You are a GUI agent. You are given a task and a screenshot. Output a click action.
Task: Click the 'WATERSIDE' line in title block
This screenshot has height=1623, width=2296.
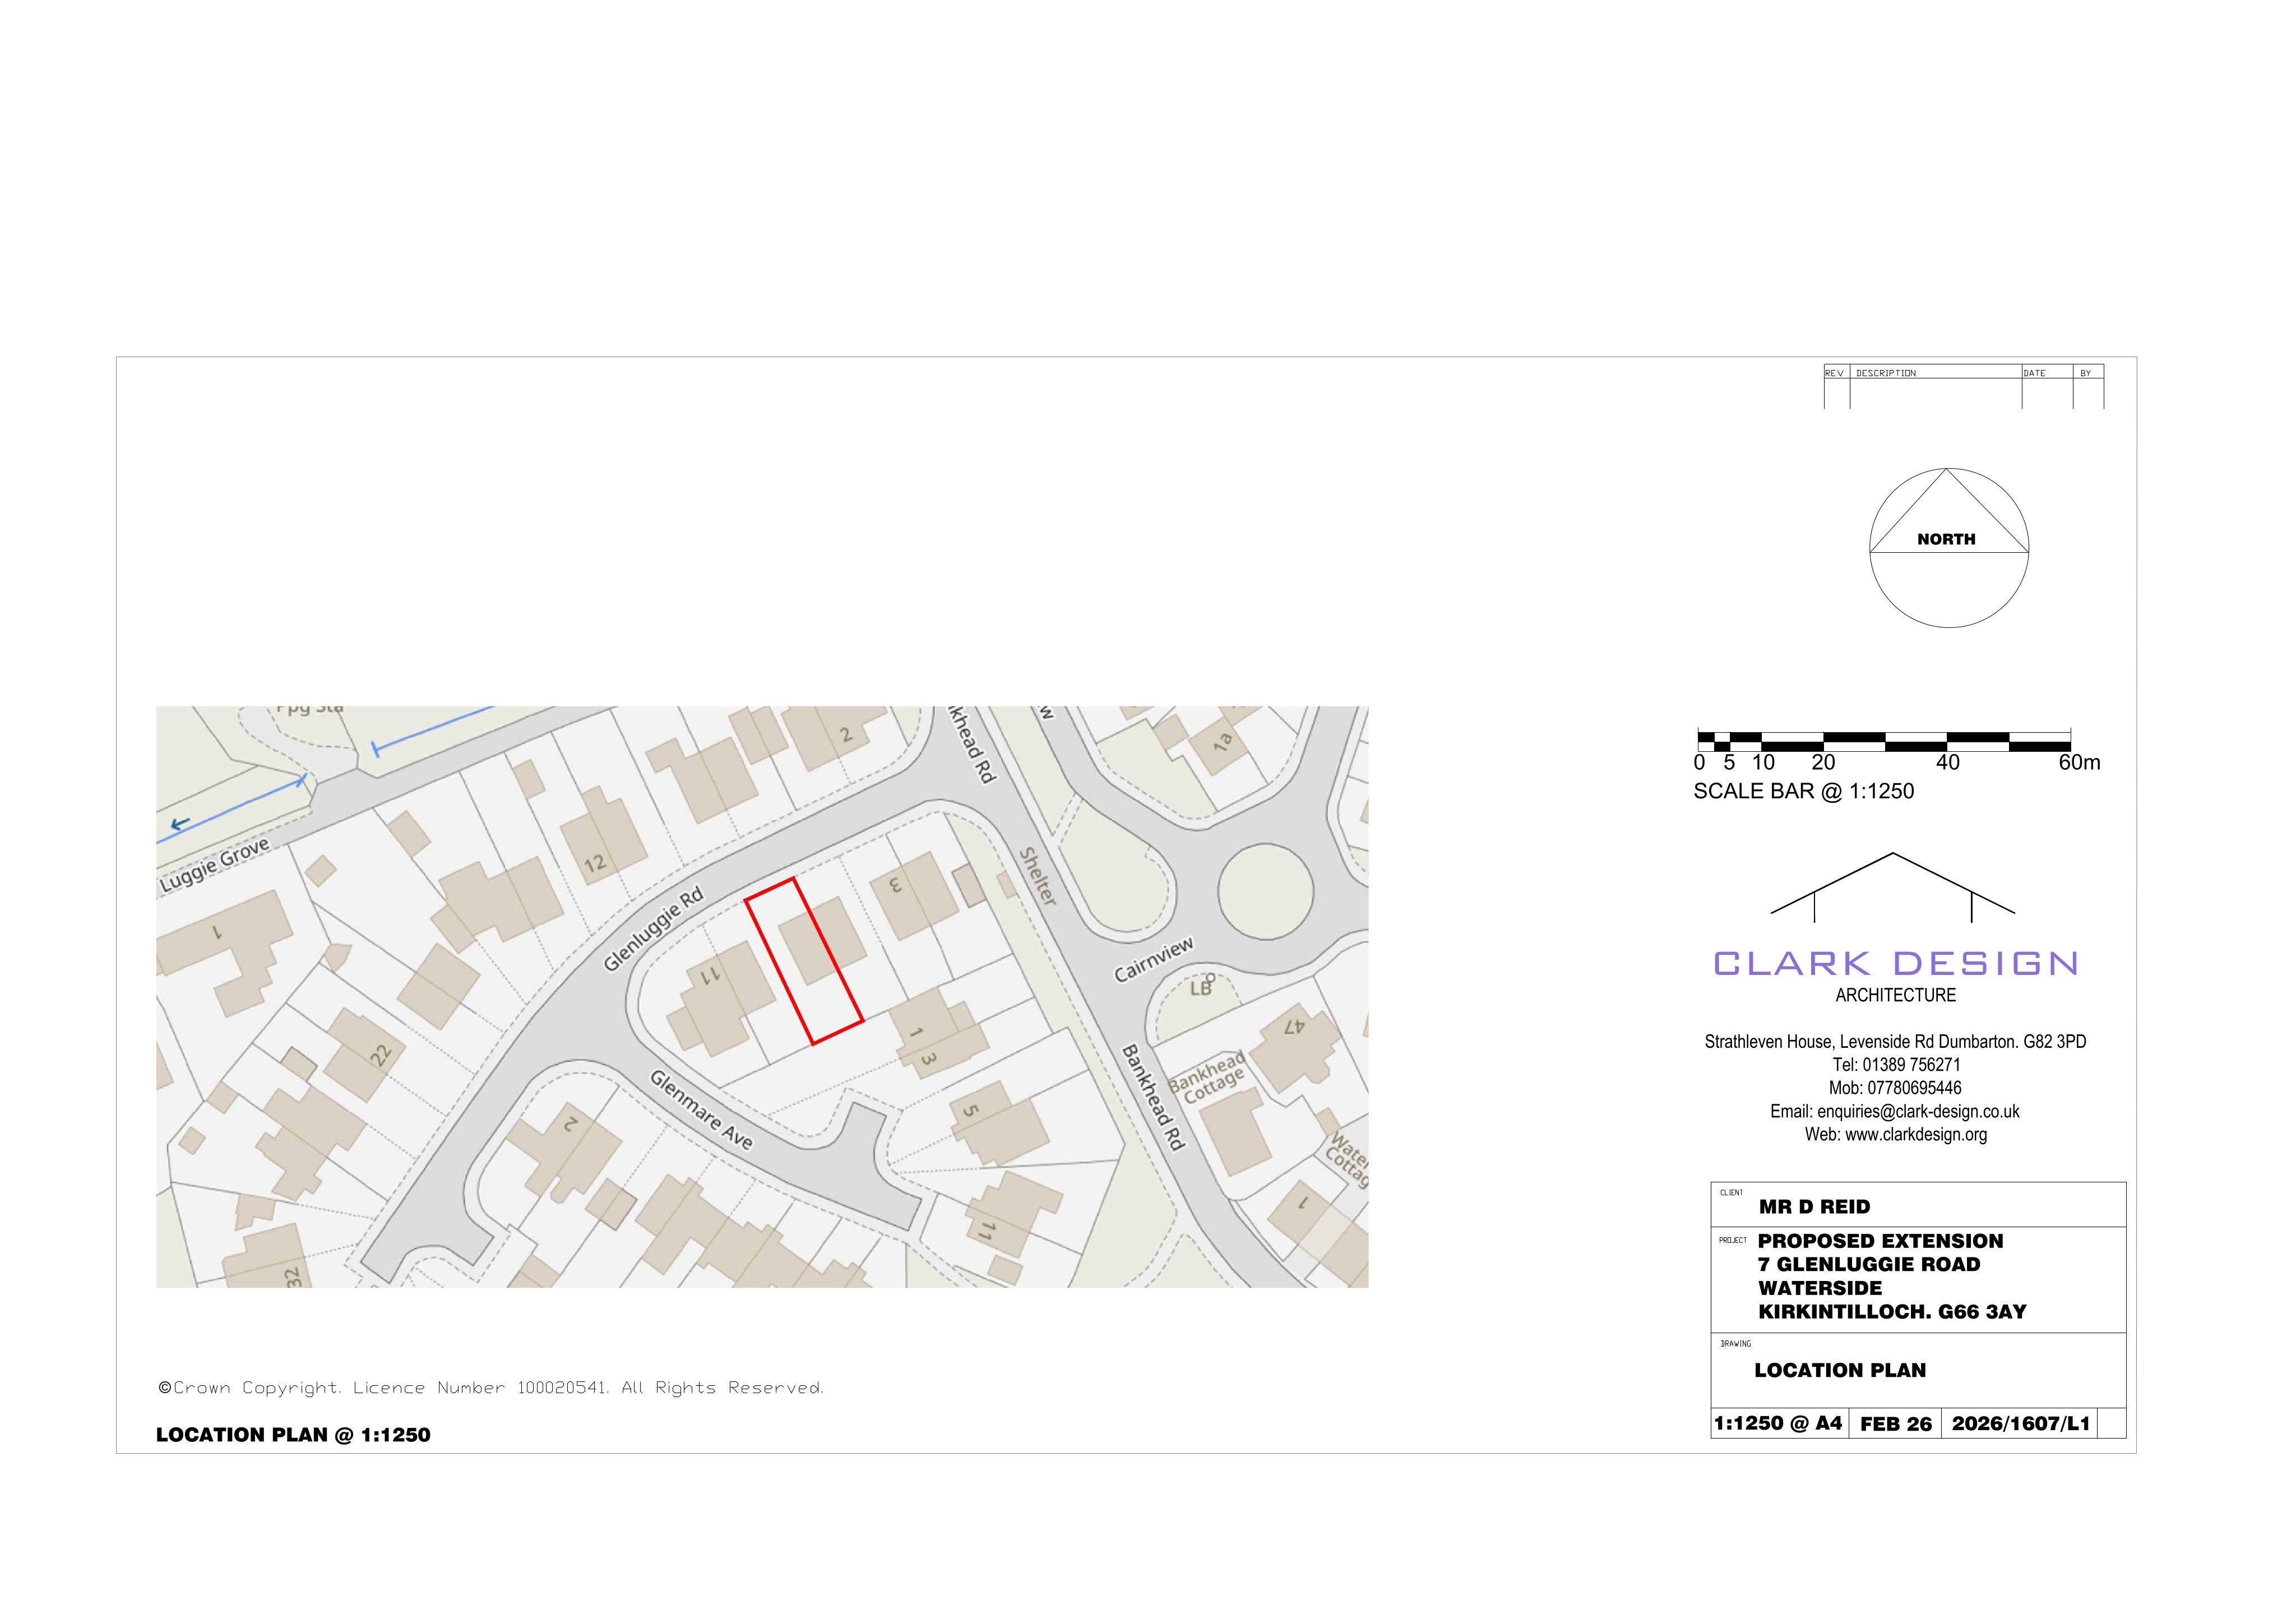1820,1288
